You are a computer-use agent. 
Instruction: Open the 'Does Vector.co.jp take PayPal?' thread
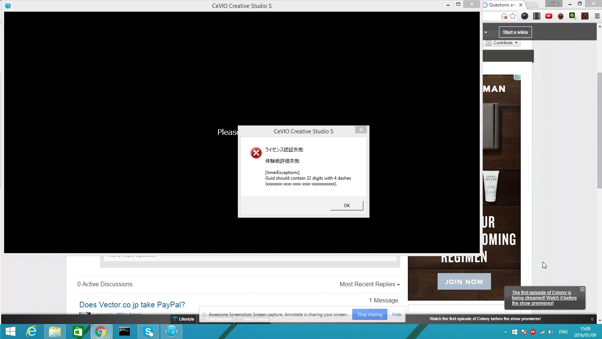point(132,305)
